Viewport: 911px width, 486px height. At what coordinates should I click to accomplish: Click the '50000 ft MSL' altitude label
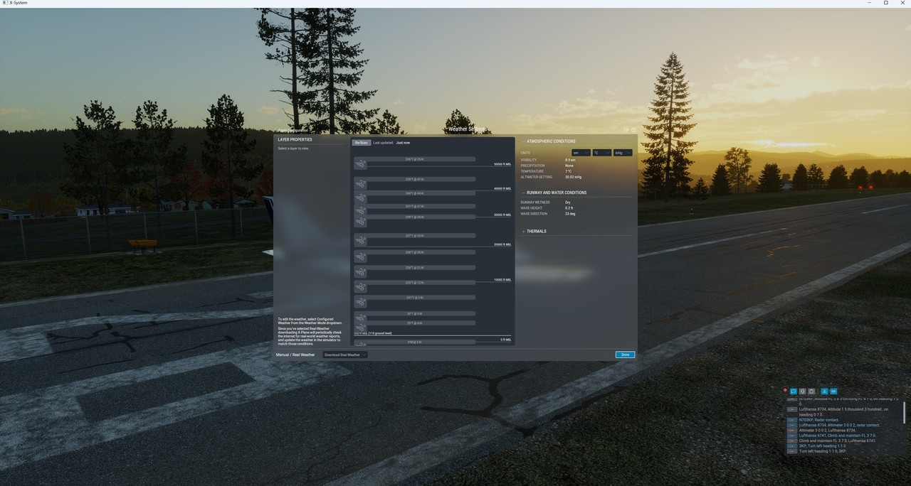tap(502, 164)
